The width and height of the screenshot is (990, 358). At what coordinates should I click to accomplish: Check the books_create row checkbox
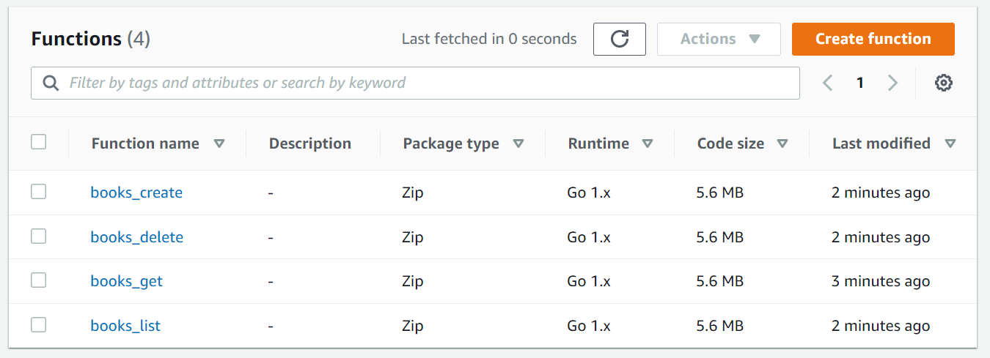39,192
